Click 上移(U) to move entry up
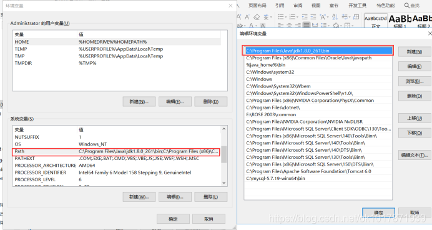Viewport: 432px width, 230px height. pos(415,118)
